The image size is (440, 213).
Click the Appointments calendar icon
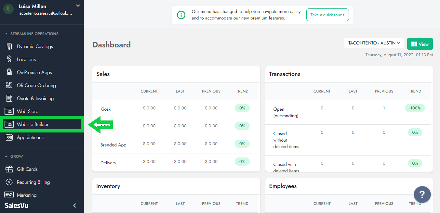tap(9, 137)
